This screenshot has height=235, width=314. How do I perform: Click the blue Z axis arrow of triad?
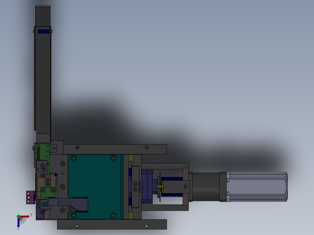pos(18,222)
